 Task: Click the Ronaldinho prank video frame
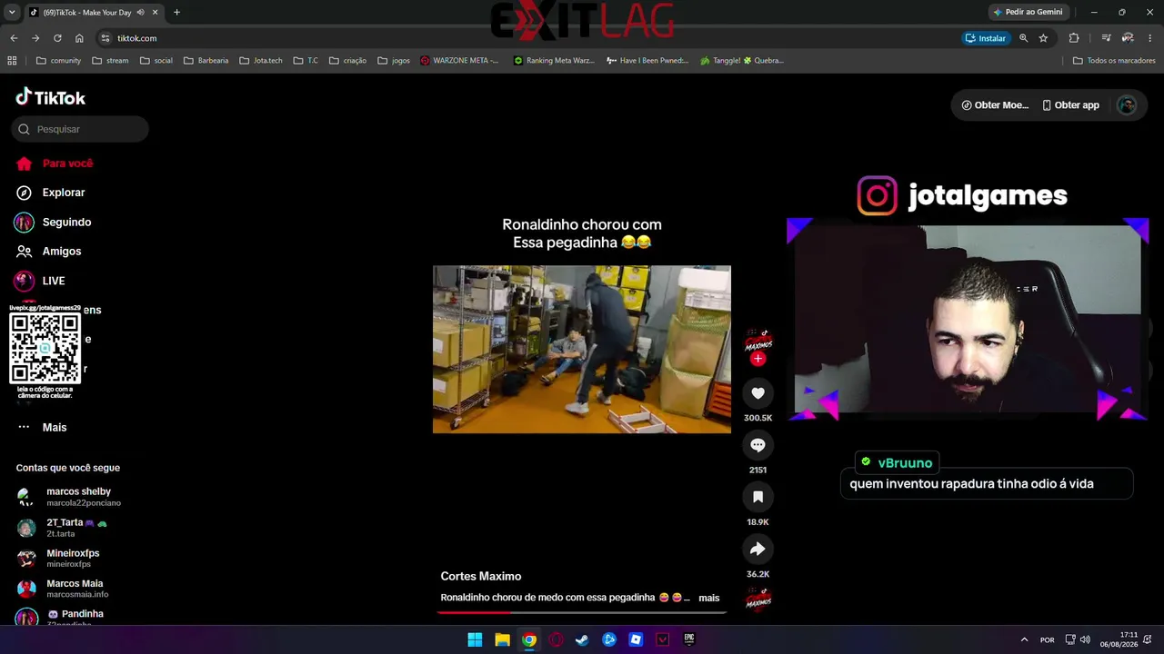[582, 349]
